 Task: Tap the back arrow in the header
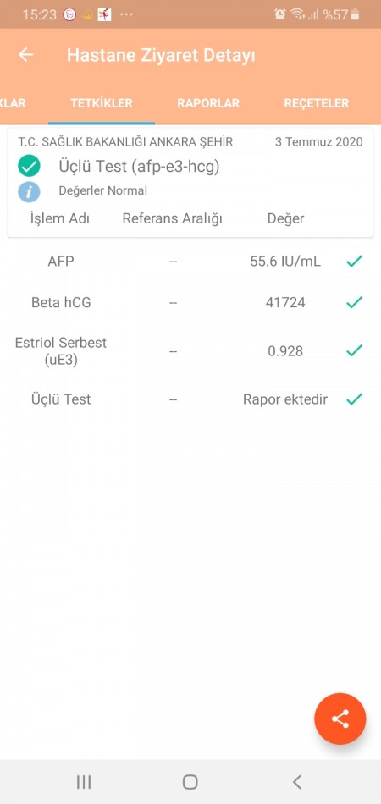(x=25, y=55)
